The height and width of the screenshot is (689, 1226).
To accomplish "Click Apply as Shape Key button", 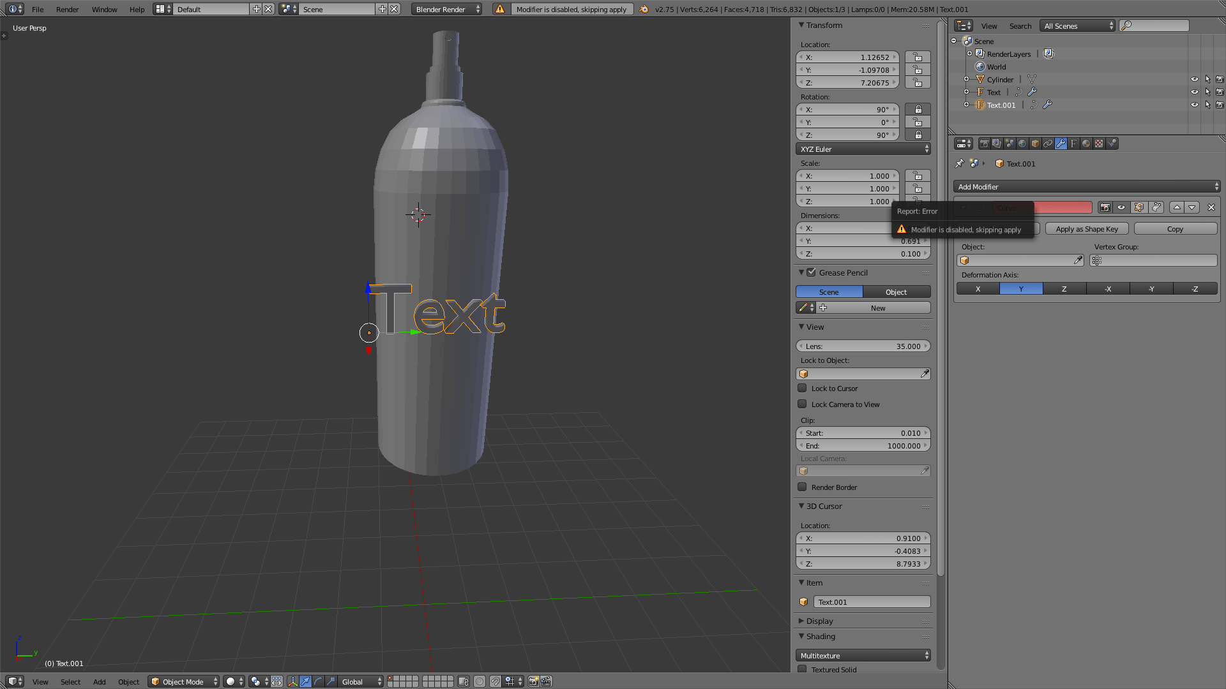I will (1087, 229).
